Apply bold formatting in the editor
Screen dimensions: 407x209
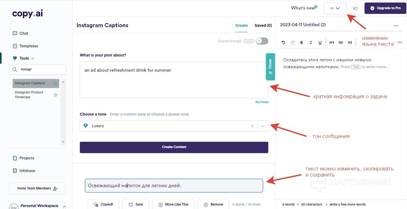point(302,43)
